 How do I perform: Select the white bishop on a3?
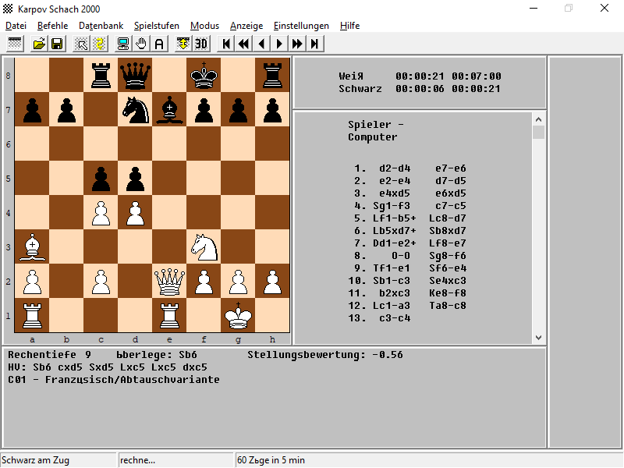coord(32,246)
